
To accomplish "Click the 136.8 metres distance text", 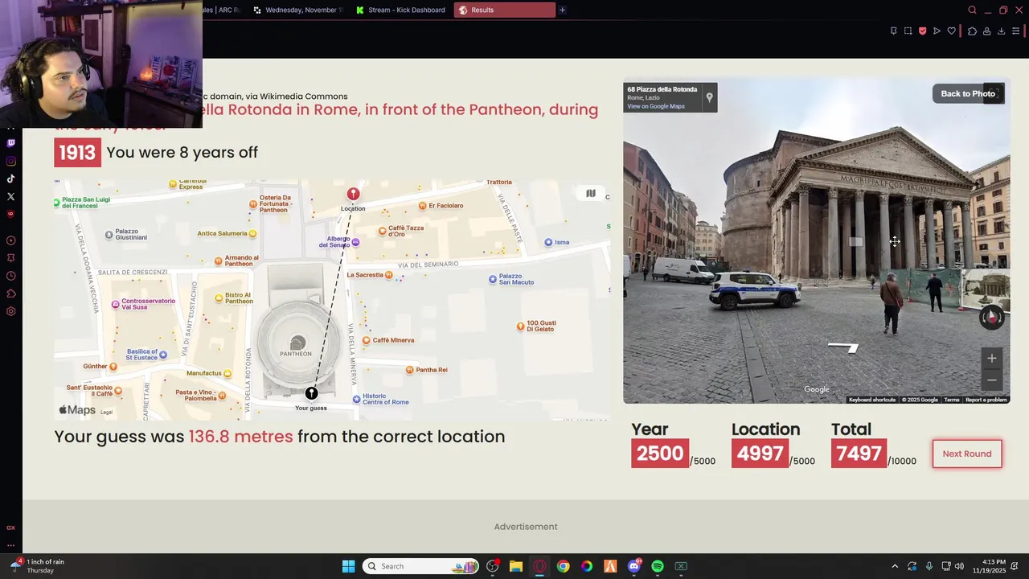I will pos(240,437).
